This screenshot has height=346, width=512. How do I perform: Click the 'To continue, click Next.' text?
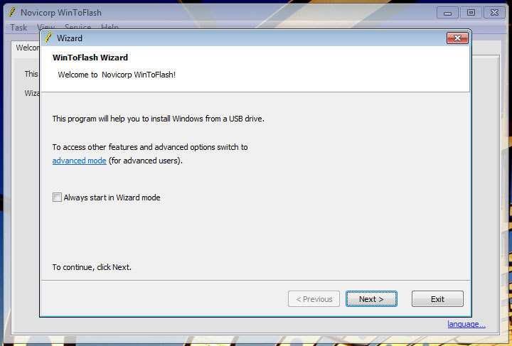[92, 267]
